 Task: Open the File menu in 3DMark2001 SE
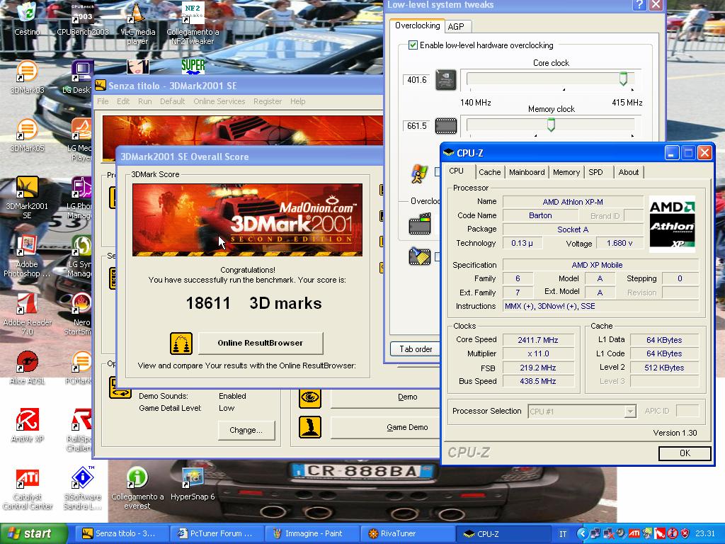tap(103, 101)
